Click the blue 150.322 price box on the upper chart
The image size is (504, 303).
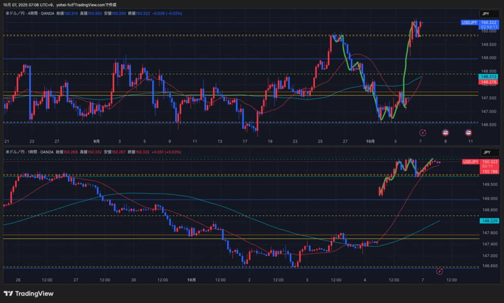click(488, 22)
